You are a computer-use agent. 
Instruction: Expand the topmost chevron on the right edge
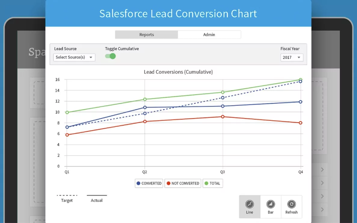(322, 169)
